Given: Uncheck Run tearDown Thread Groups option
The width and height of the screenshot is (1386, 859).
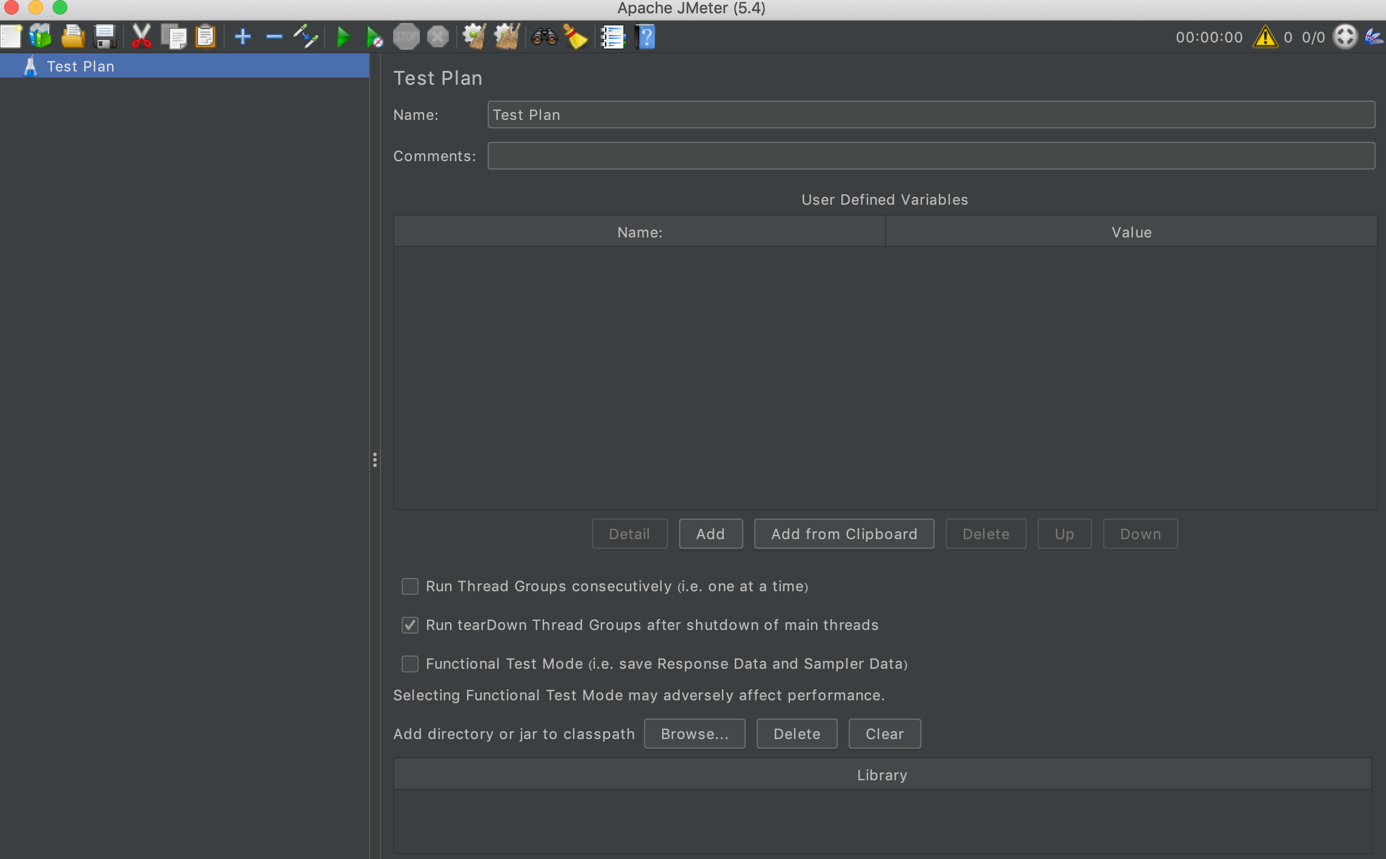Looking at the screenshot, I should [410, 625].
